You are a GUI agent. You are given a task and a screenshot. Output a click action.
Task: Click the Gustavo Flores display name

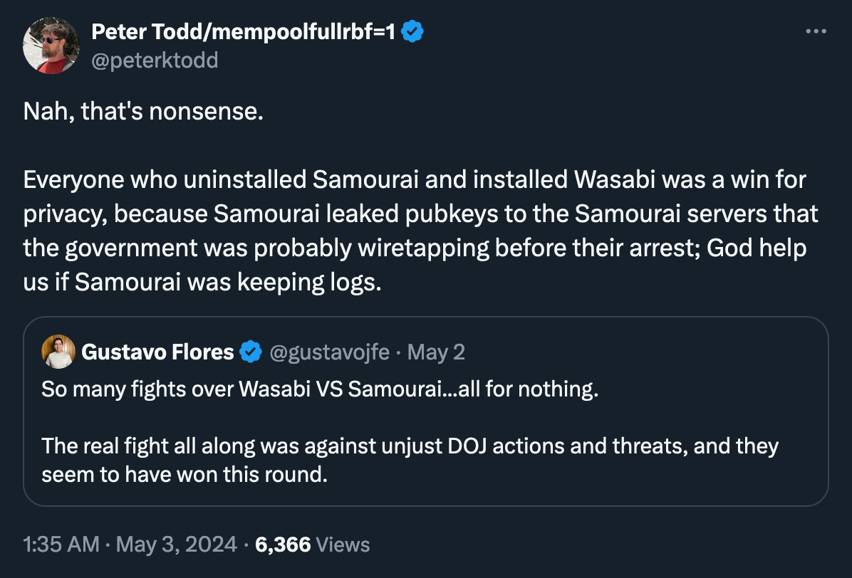[x=157, y=352]
